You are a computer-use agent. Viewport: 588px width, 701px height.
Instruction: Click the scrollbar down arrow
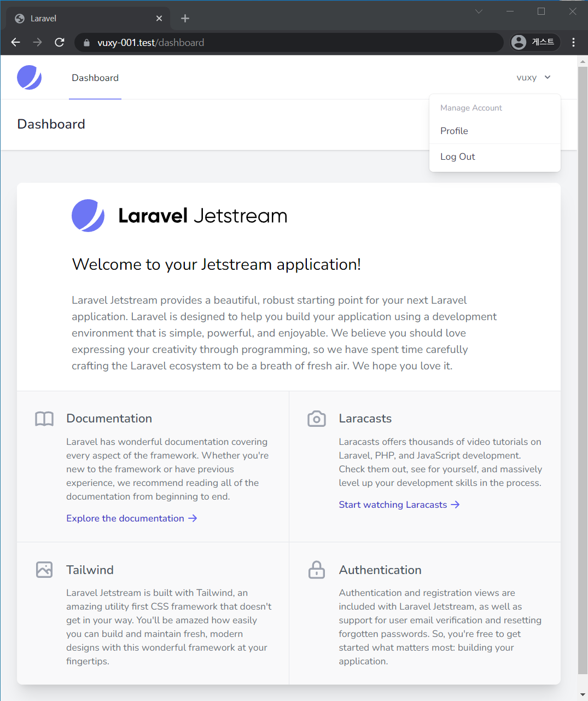pyautogui.click(x=583, y=695)
